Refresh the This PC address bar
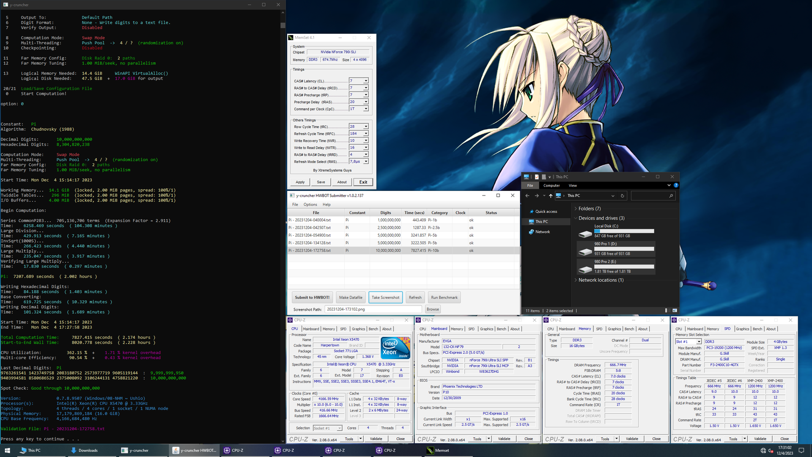Viewport: 812px width, 457px height. pos(622,195)
